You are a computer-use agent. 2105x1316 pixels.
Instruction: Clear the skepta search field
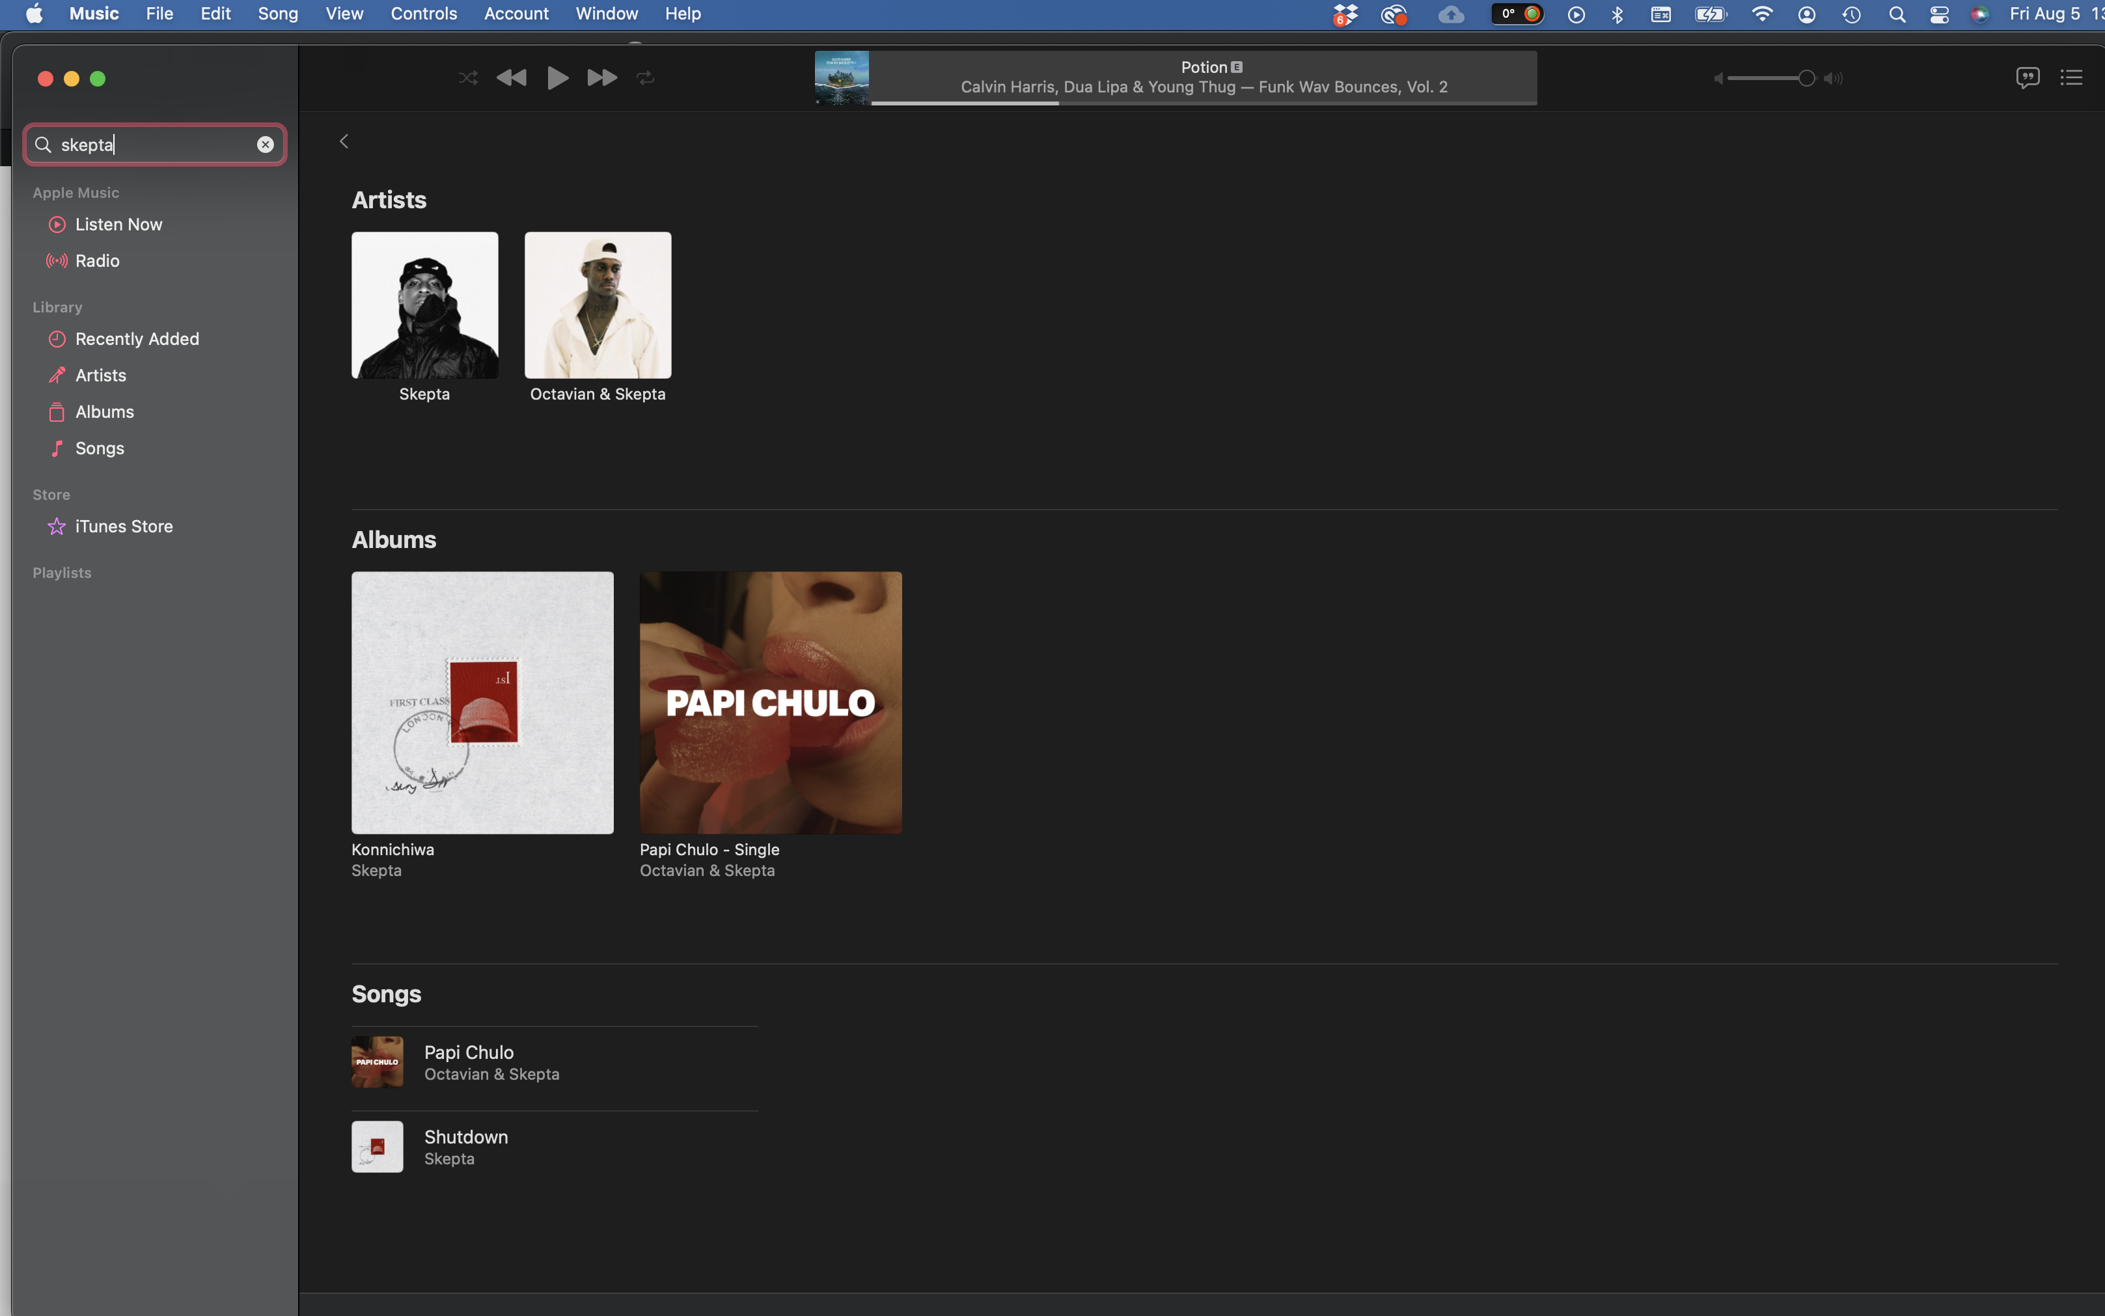[x=266, y=145]
